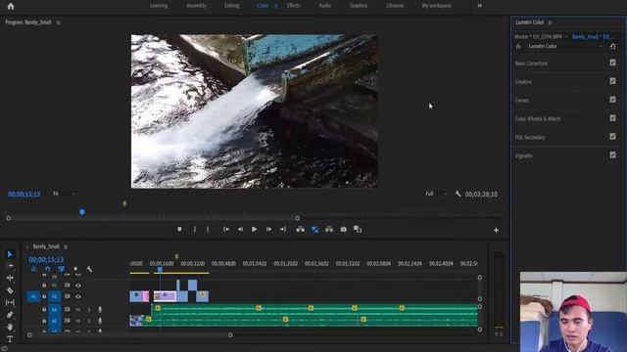Toggle Creative section checkbox

point(612,81)
